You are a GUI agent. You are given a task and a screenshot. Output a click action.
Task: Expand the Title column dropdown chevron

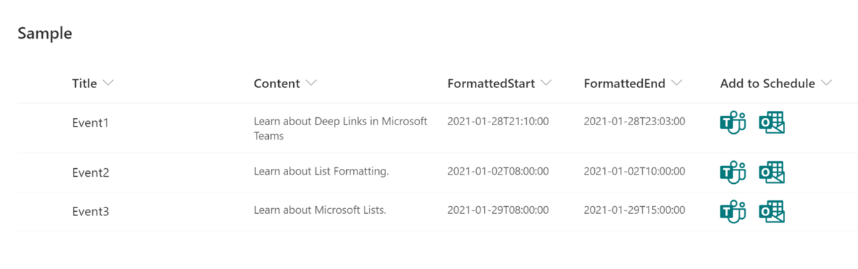[108, 84]
